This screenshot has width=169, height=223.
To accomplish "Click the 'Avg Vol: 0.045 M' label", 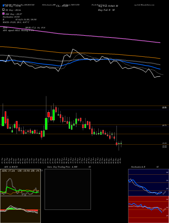I will point(108,6).
